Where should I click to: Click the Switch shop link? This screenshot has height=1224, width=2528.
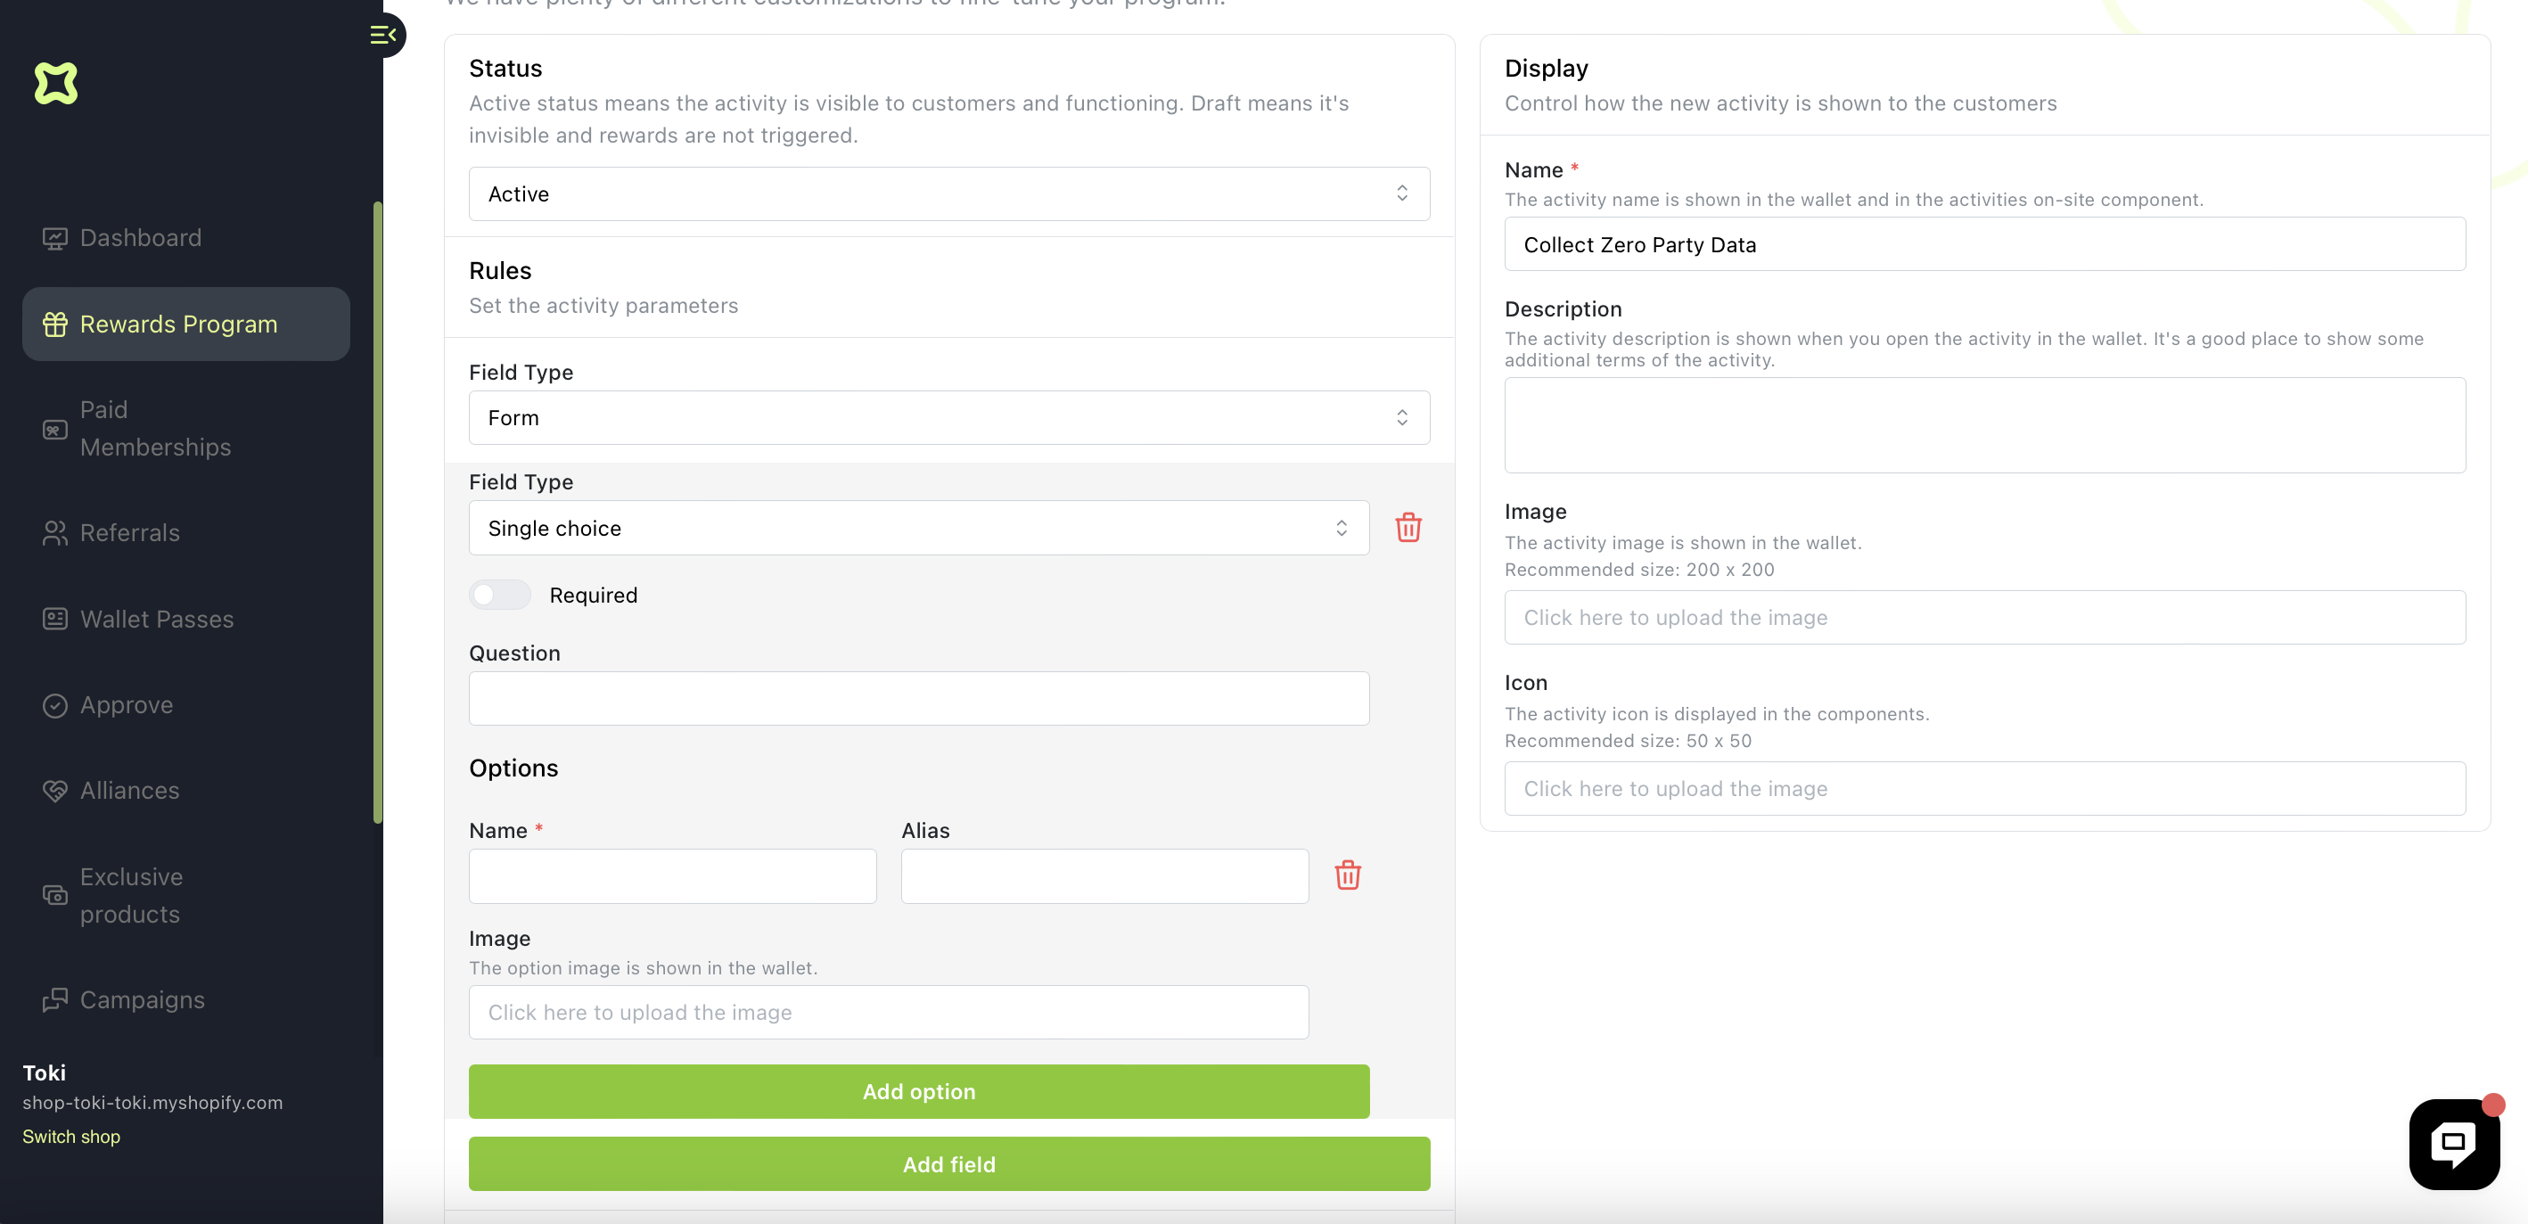[x=71, y=1137]
